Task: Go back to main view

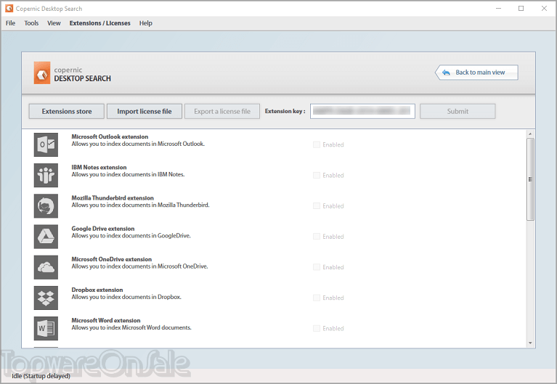Action: (476, 73)
